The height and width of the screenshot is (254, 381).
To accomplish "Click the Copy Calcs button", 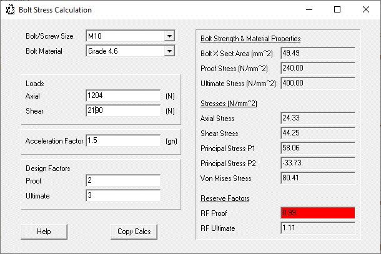I will pos(134,232).
